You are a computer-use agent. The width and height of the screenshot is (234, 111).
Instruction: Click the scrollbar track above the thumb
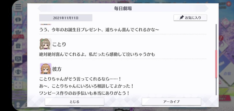[x=216, y=37]
